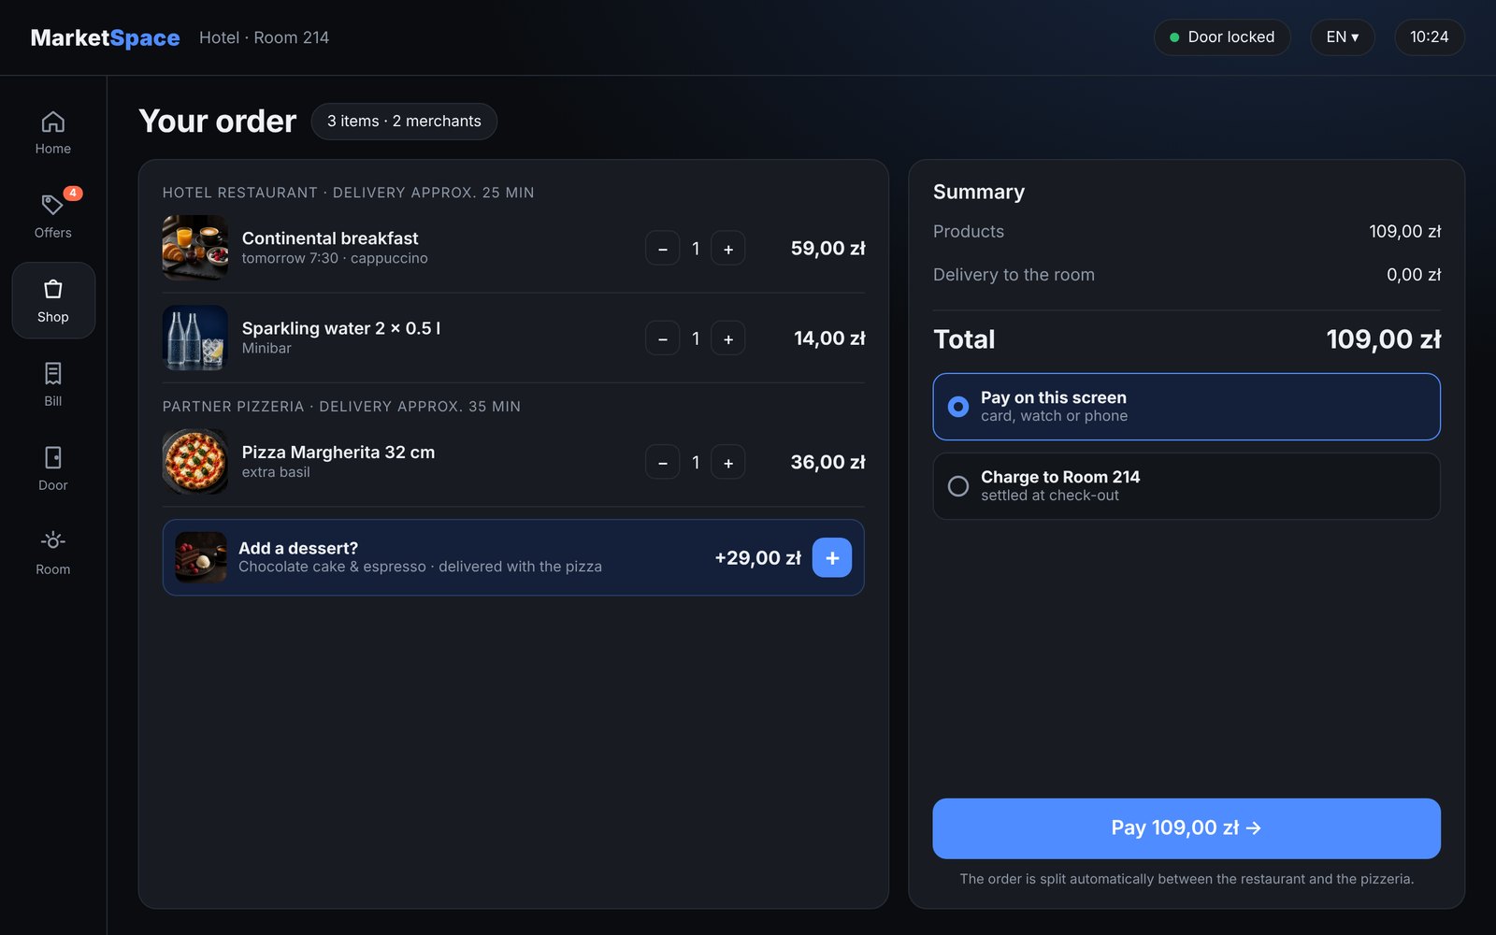
Task: Open the Continental breakfast thumbnail
Action: pyautogui.click(x=195, y=248)
